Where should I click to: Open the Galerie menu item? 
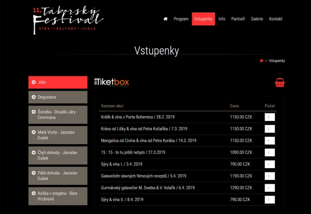pyautogui.click(x=257, y=19)
